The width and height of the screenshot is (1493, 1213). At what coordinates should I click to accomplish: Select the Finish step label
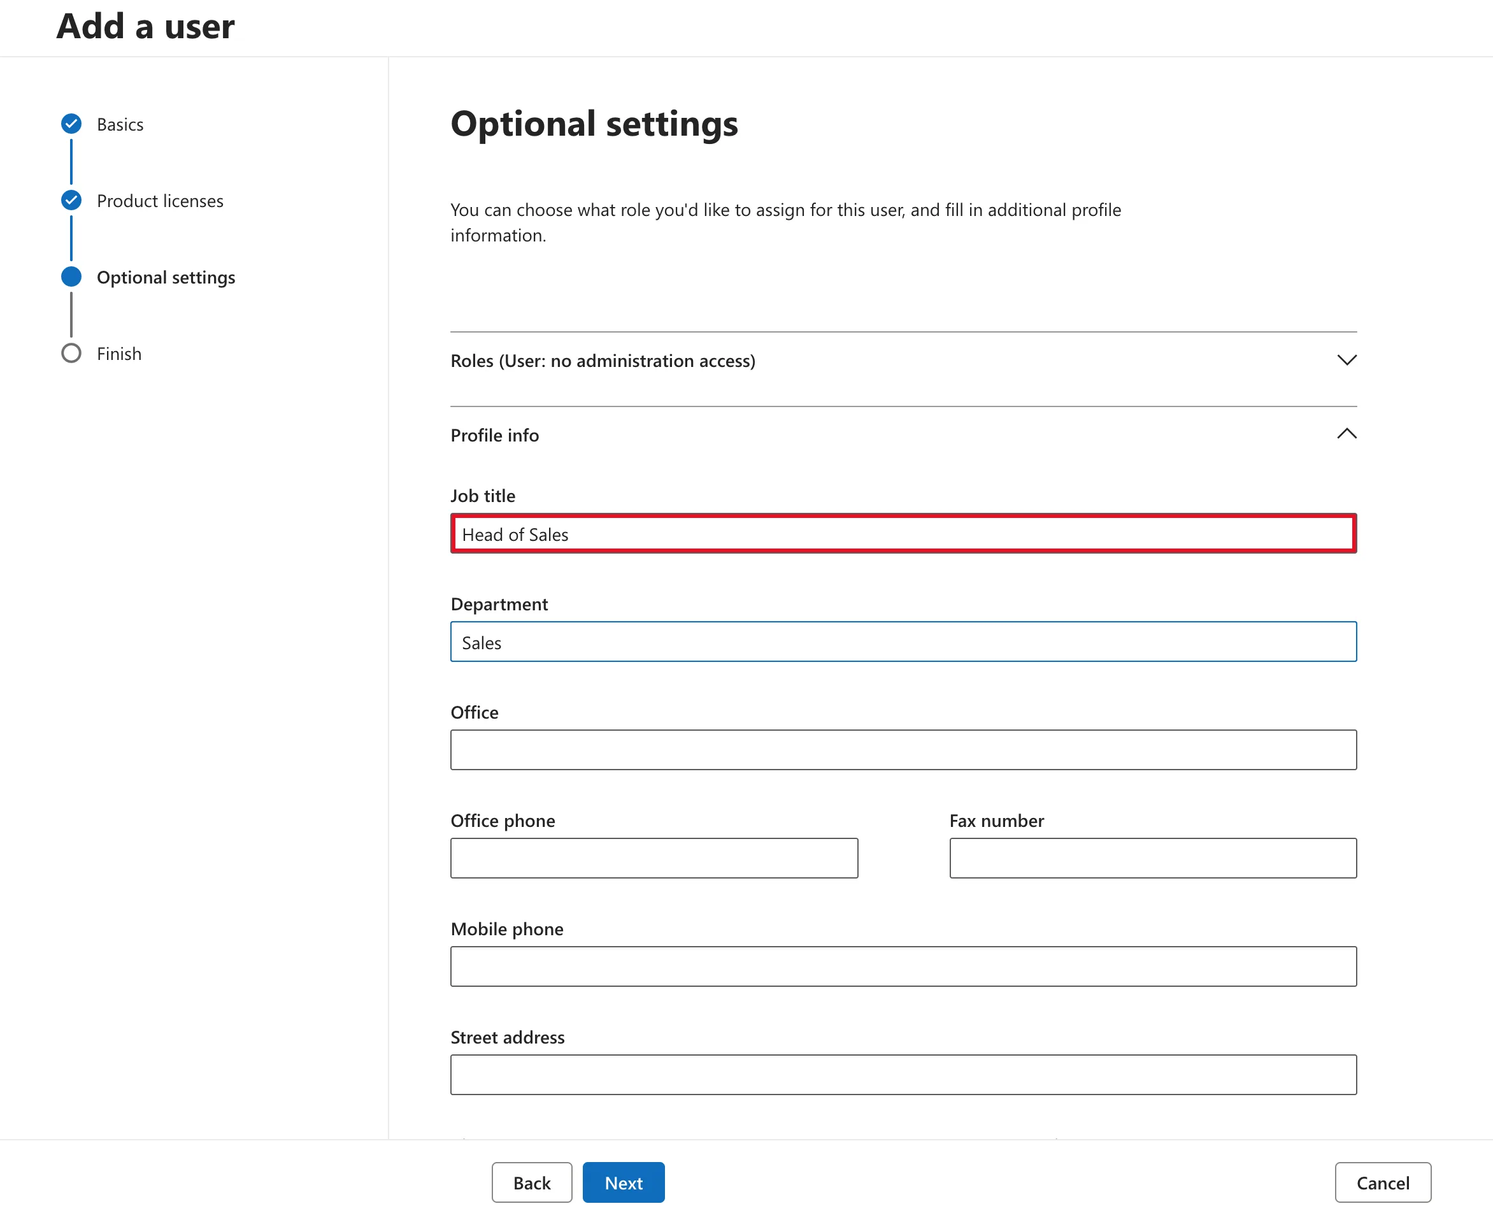point(120,354)
